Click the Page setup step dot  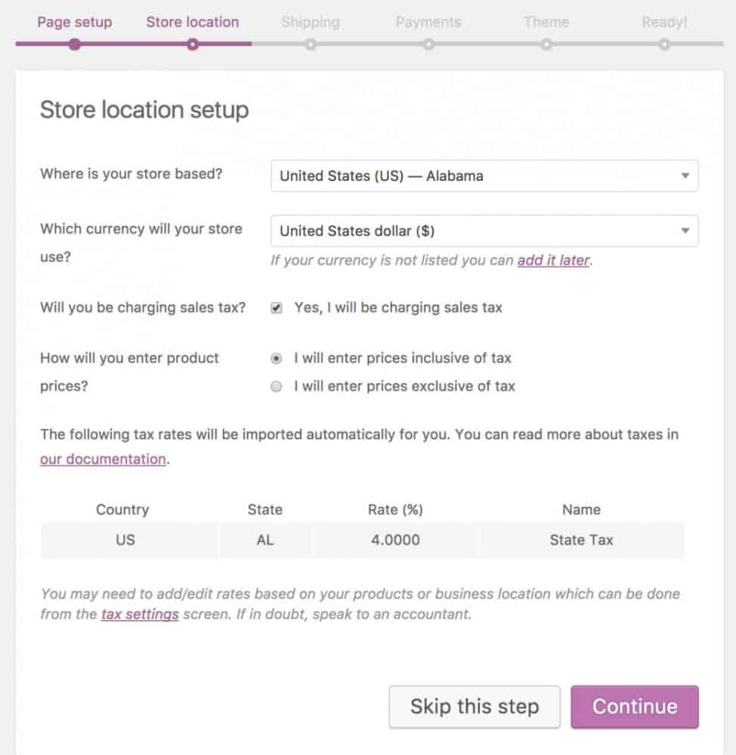(74, 45)
